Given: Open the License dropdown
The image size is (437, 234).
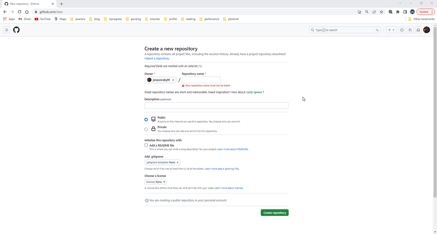Looking at the screenshot, I should pyautogui.click(x=155, y=181).
